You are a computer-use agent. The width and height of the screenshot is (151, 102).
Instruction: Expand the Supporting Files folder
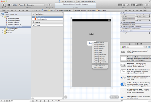(5, 29)
